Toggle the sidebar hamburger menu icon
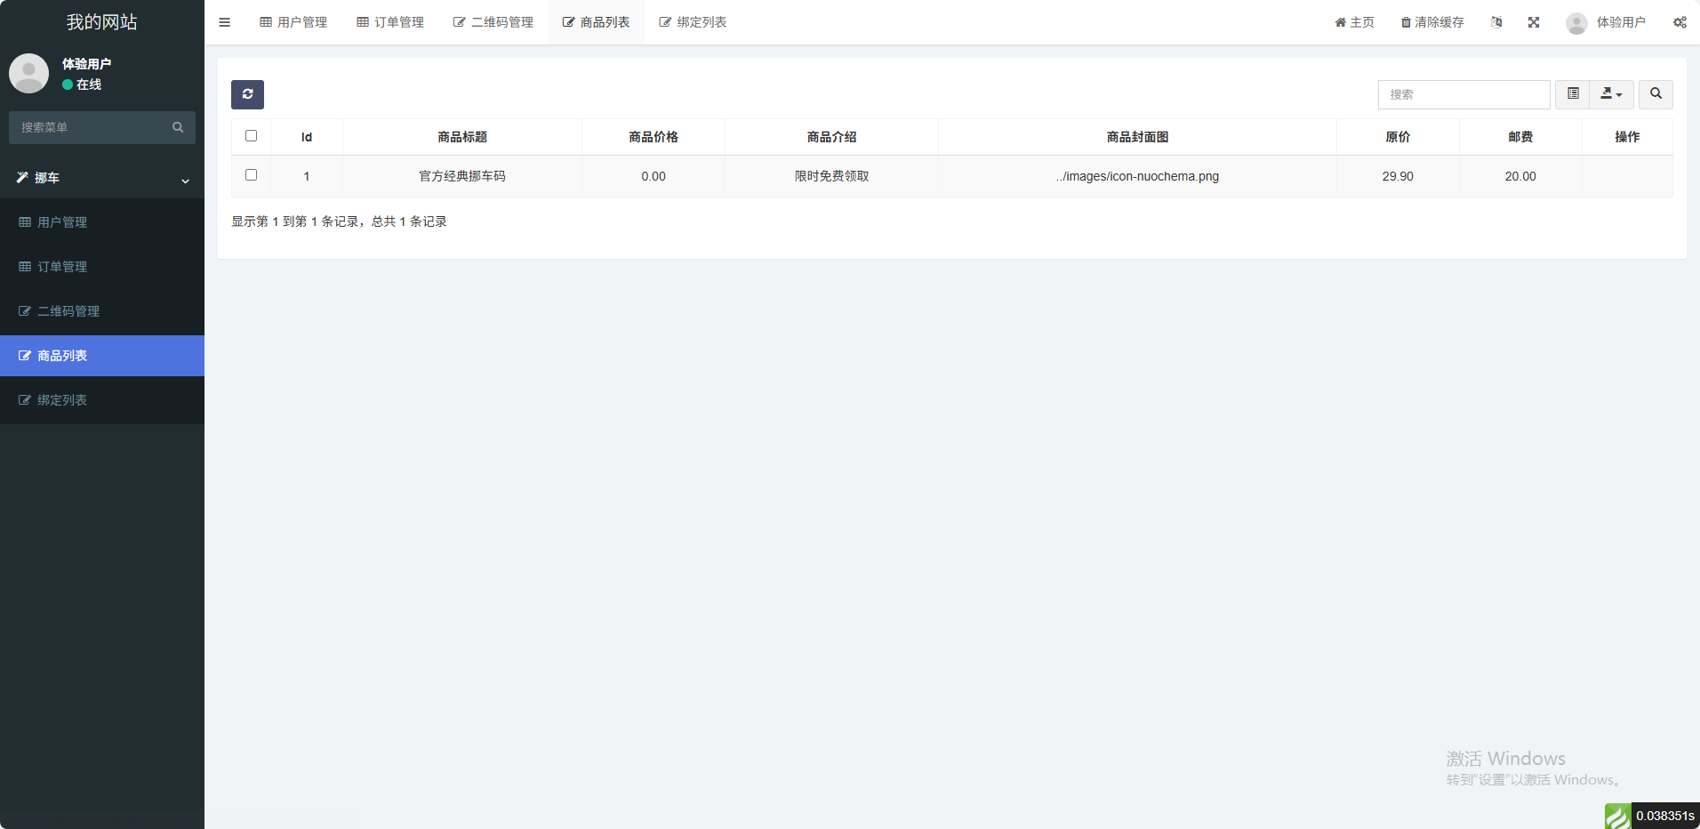1700x829 pixels. 224,22
